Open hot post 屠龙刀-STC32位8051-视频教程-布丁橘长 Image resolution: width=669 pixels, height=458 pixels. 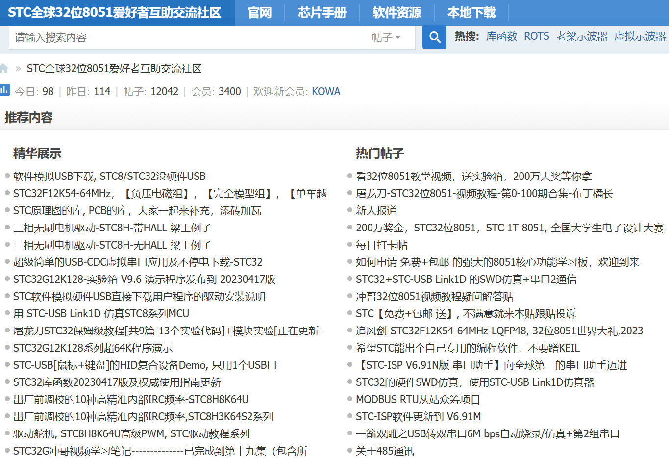point(484,193)
